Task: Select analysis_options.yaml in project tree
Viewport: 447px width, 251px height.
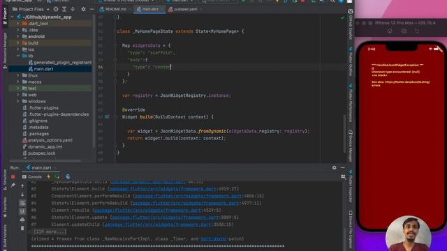Action: [x=50, y=140]
